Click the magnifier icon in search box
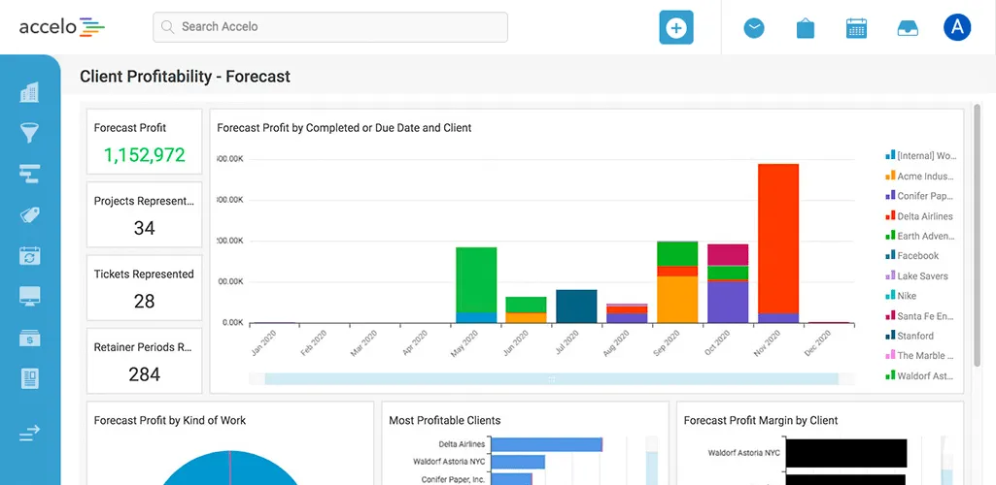The height and width of the screenshot is (485, 996). (168, 27)
